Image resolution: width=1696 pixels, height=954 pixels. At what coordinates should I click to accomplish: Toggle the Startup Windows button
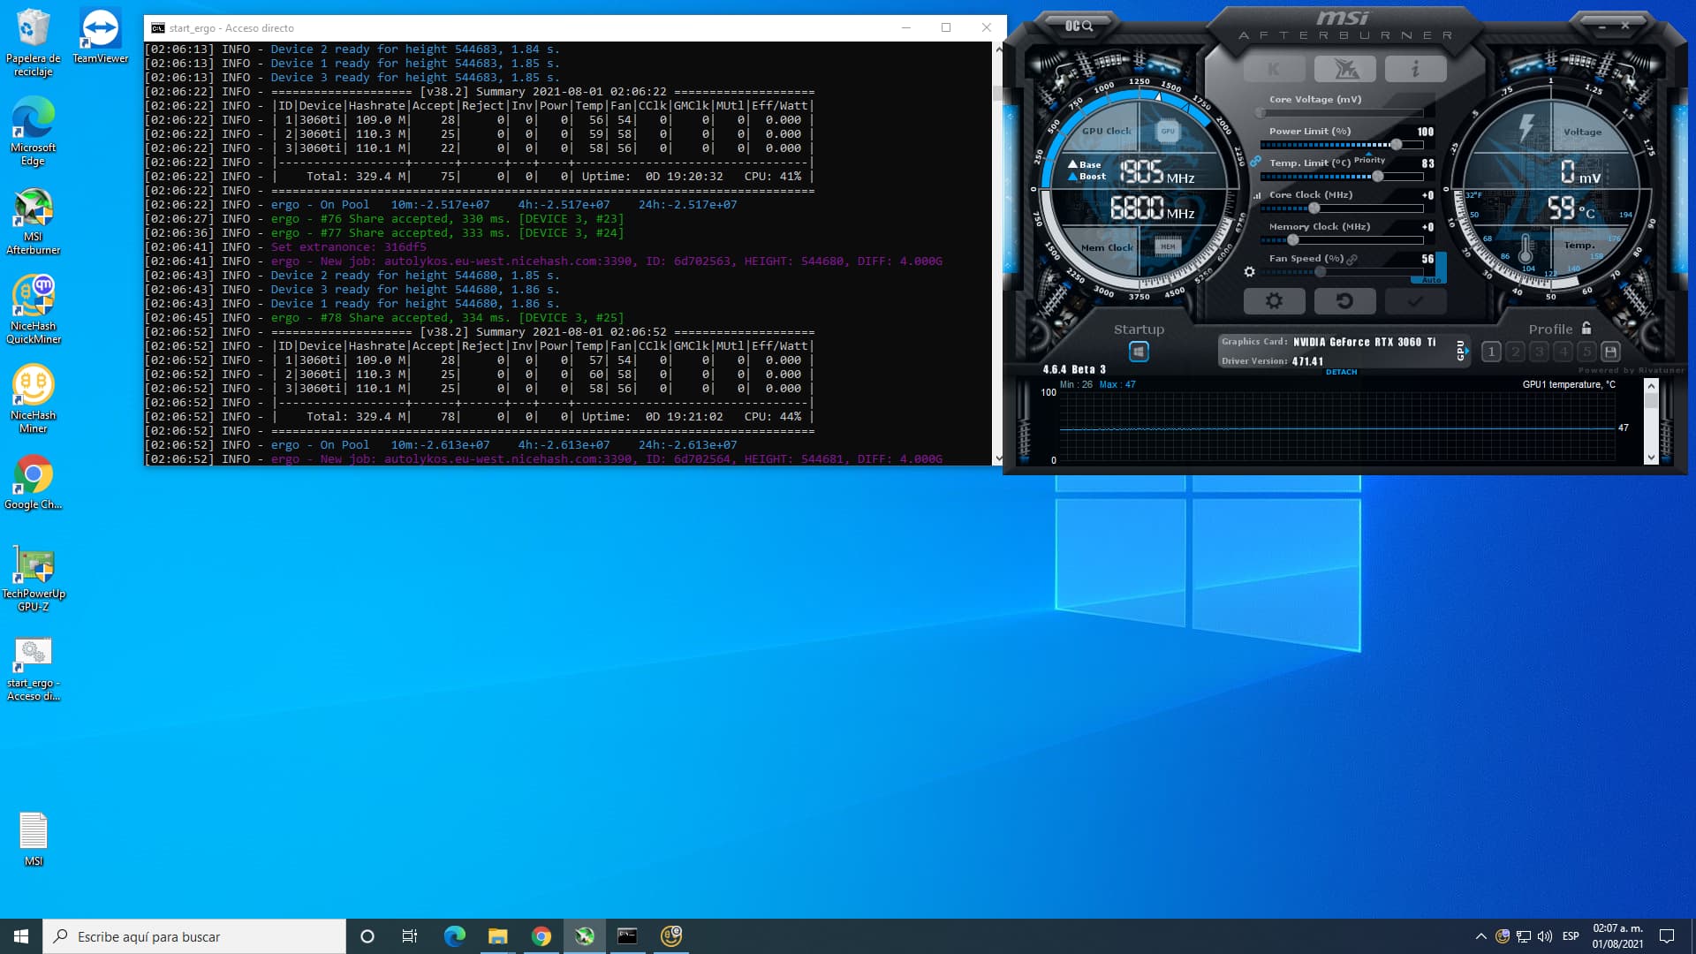point(1139,352)
